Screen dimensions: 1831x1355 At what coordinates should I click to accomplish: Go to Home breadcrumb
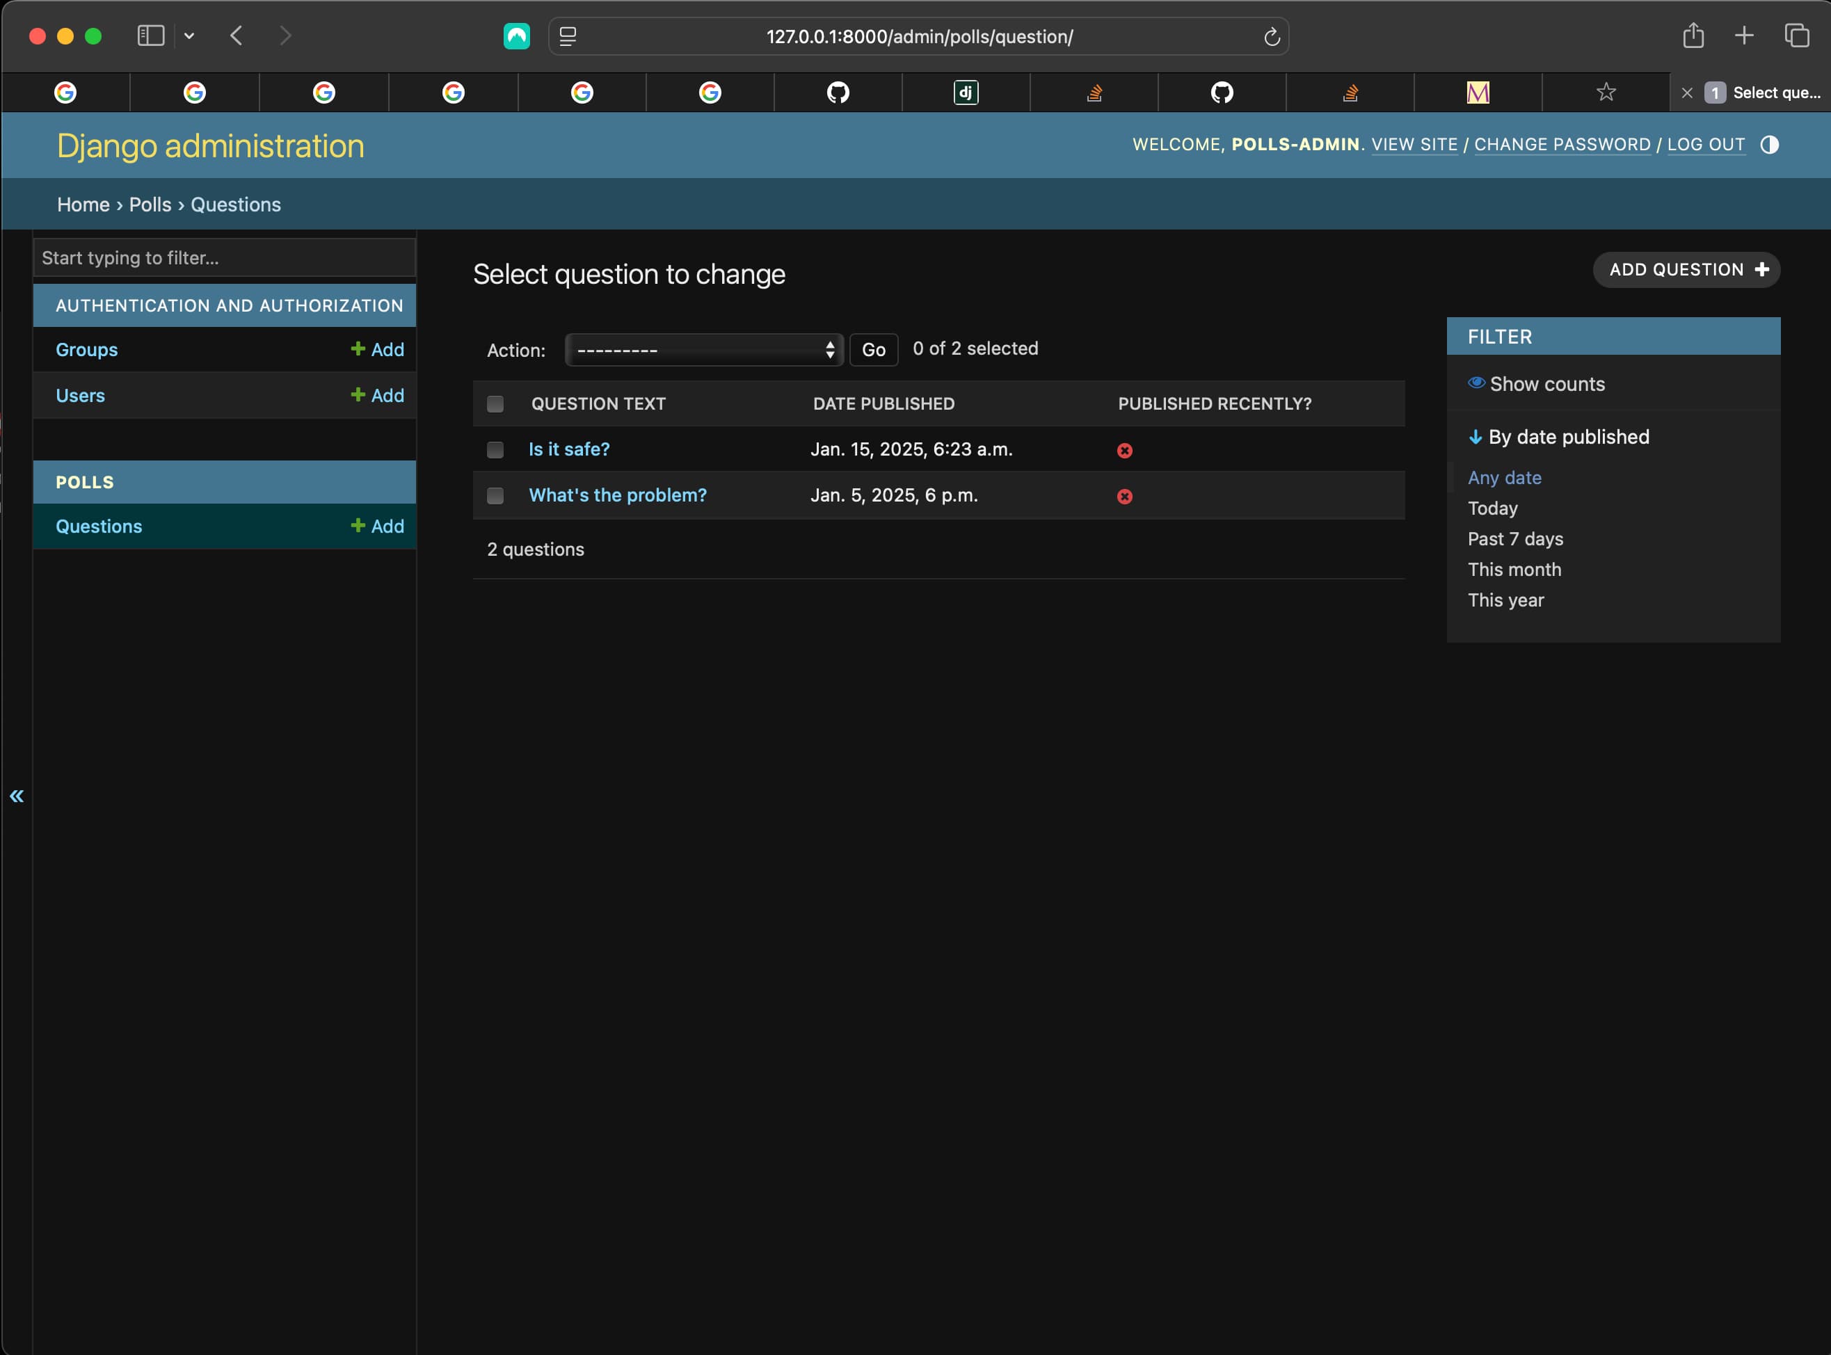tap(83, 205)
